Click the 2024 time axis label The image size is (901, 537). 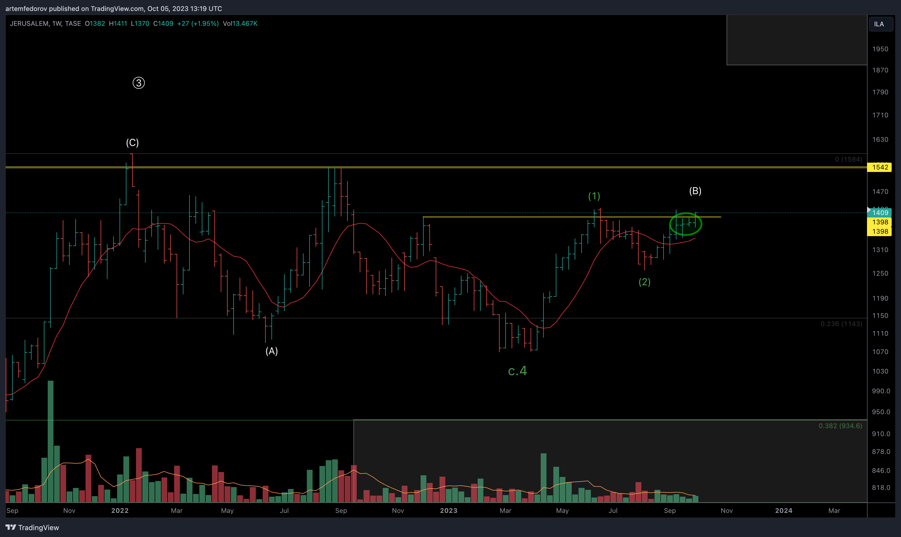784,511
